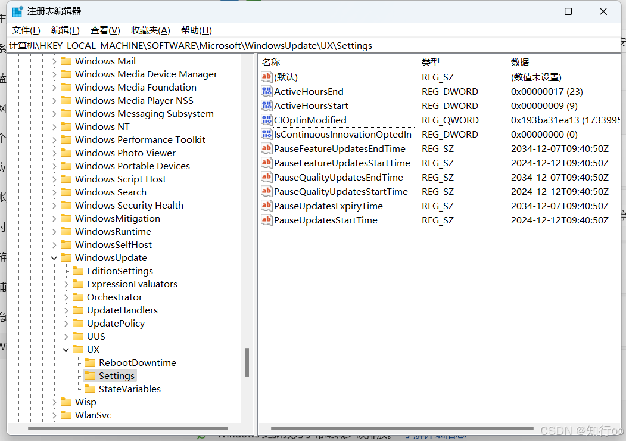The image size is (626, 441).
Task: Collapse the WindowsUpdate tree node
Action: pyautogui.click(x=54, y=258)
